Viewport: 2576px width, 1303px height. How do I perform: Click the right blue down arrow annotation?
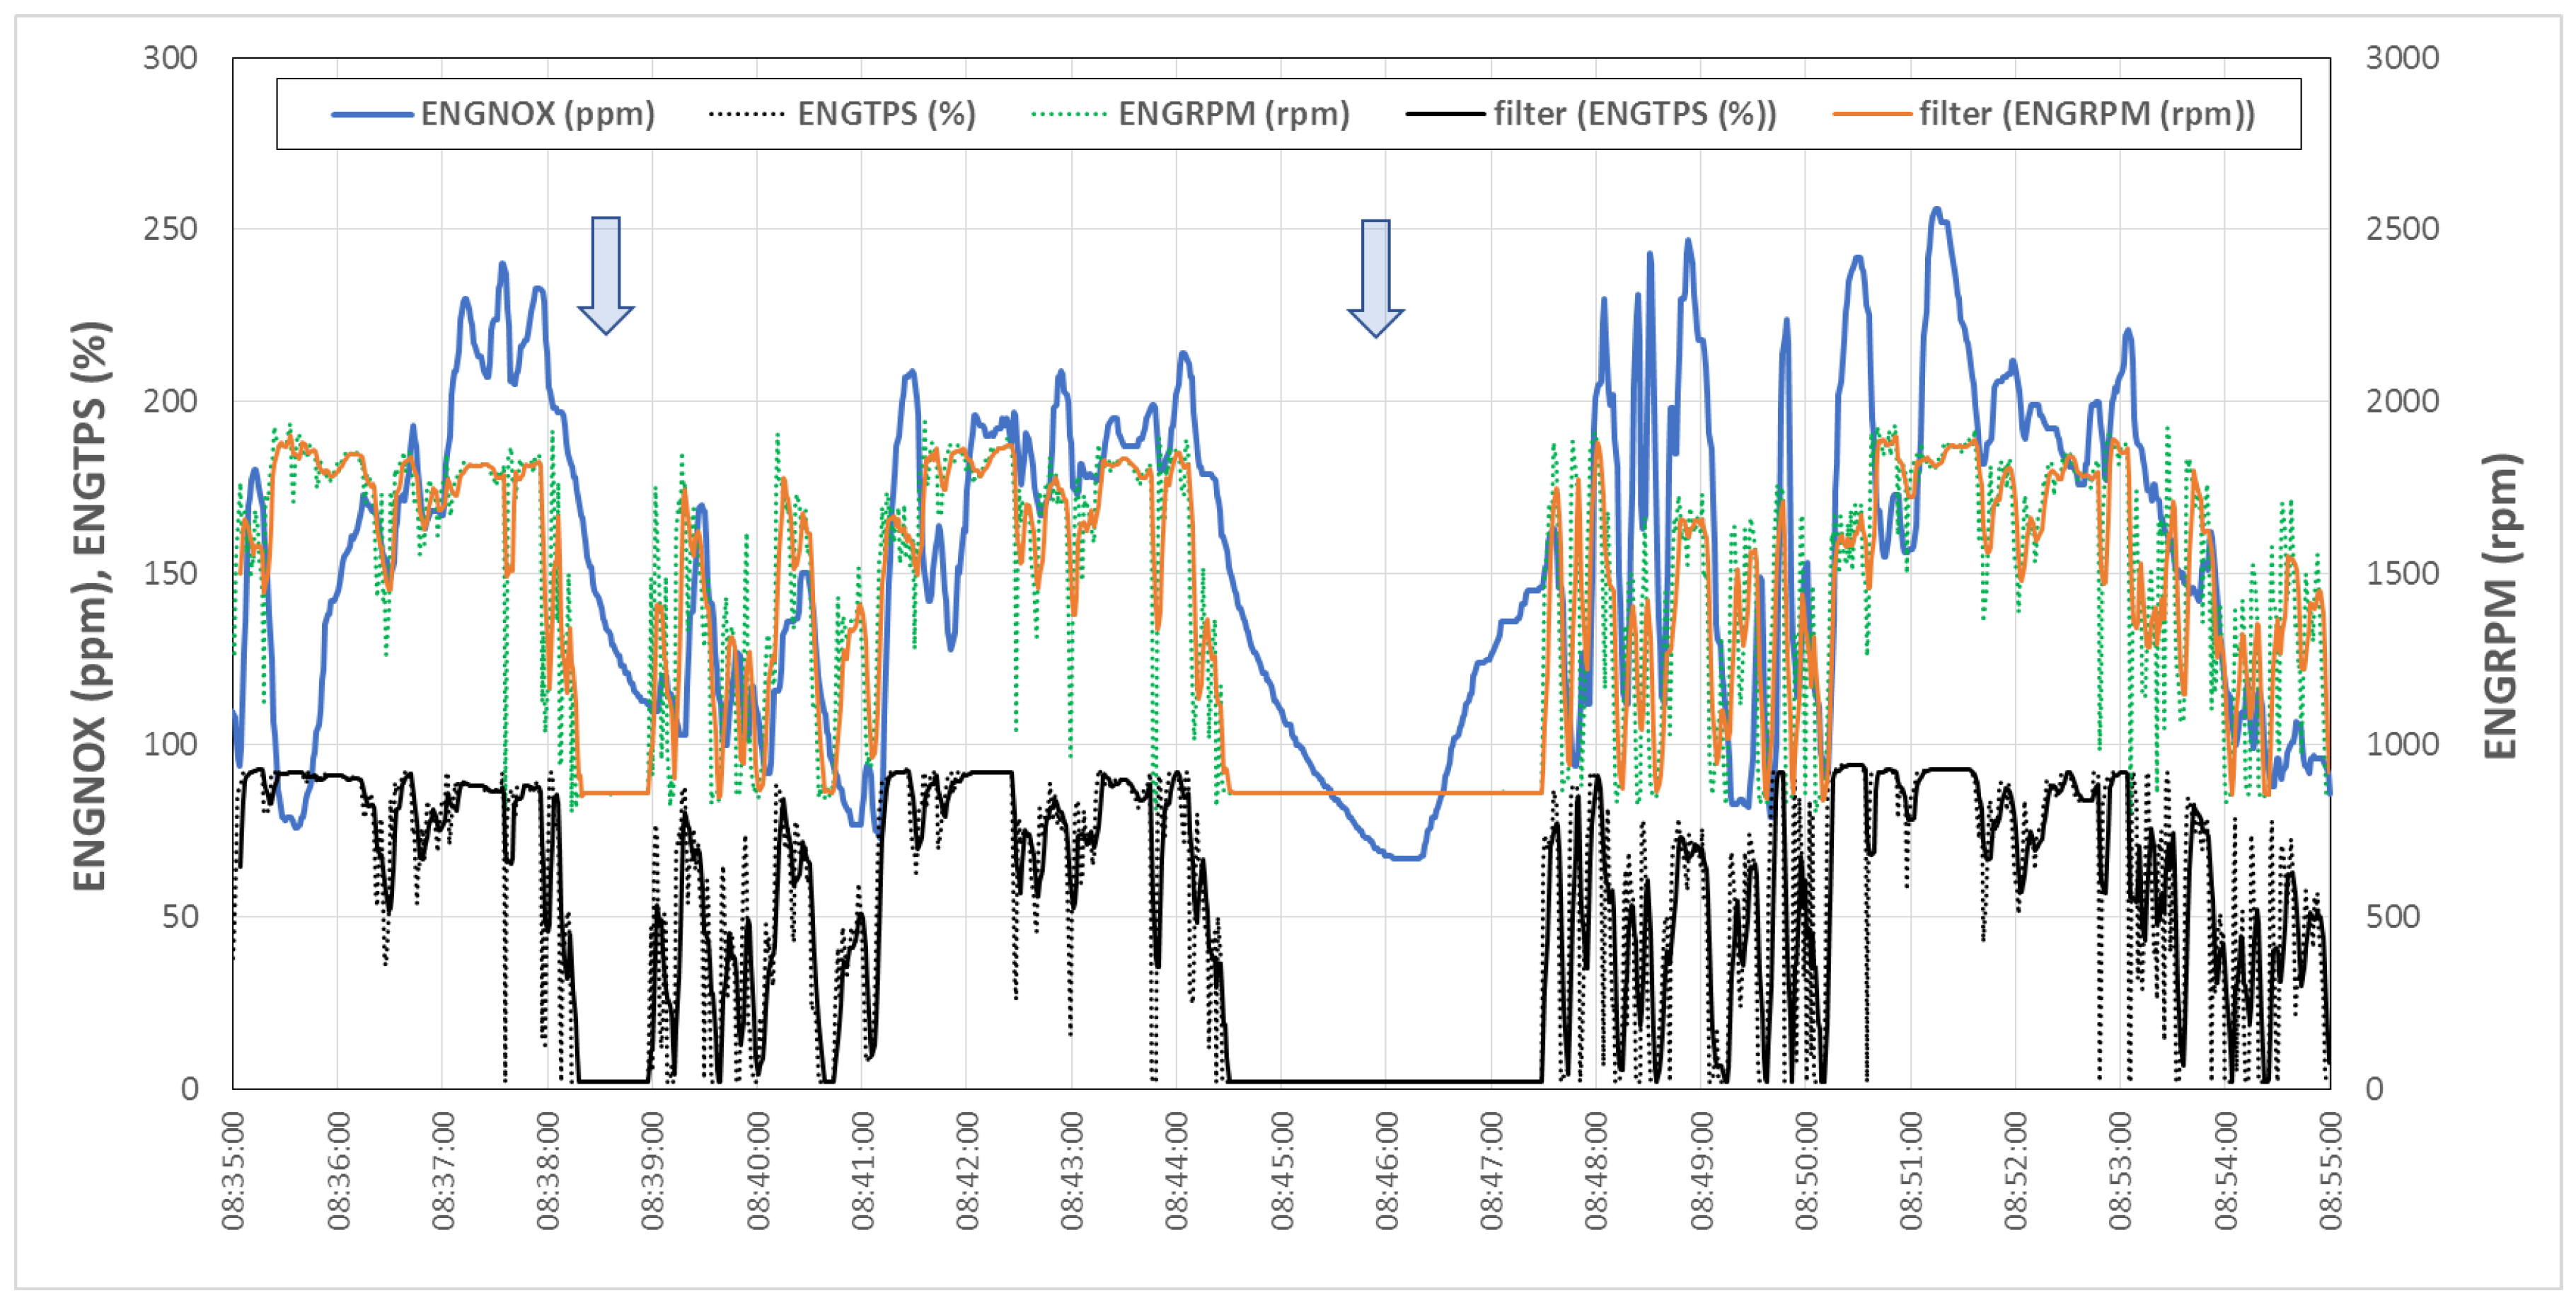[1376, 277]
